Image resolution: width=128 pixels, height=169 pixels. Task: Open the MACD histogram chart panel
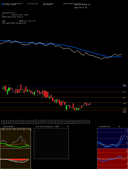(x=15, y=159)
